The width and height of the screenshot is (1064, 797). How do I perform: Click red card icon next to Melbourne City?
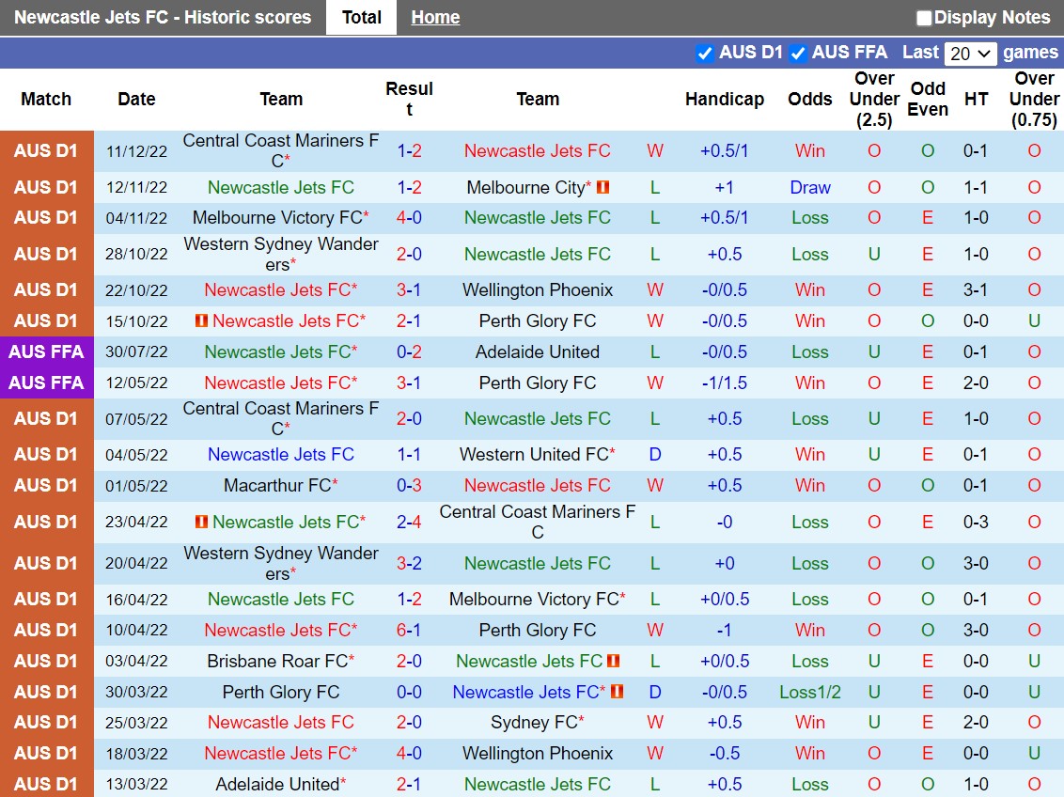coord(602,186)
